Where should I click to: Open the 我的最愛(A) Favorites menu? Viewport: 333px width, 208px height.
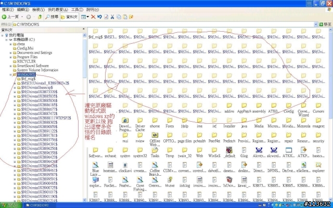tap(58, 9)
